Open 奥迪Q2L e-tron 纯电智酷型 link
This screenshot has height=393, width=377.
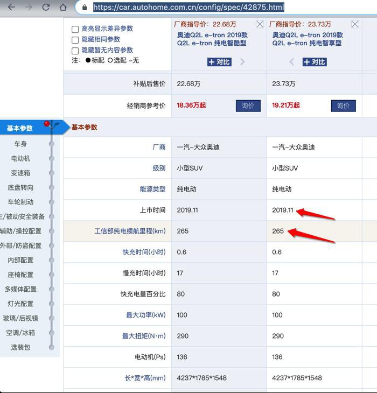pyautogui.click(x=212, y=39)
